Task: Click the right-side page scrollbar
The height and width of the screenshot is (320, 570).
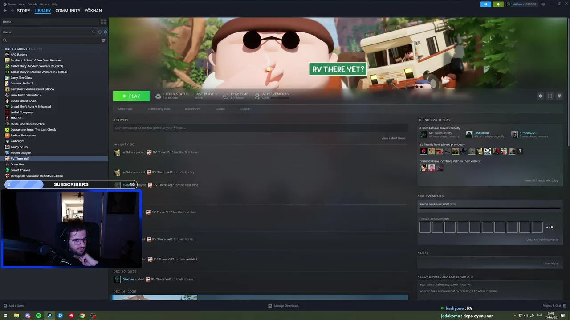Action: [568, 82]
